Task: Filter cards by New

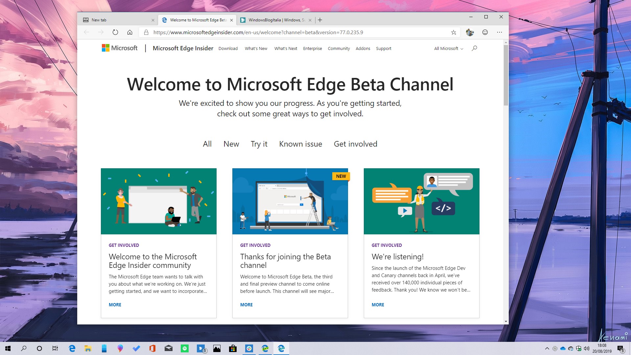Action: click(x=231, y=144)
